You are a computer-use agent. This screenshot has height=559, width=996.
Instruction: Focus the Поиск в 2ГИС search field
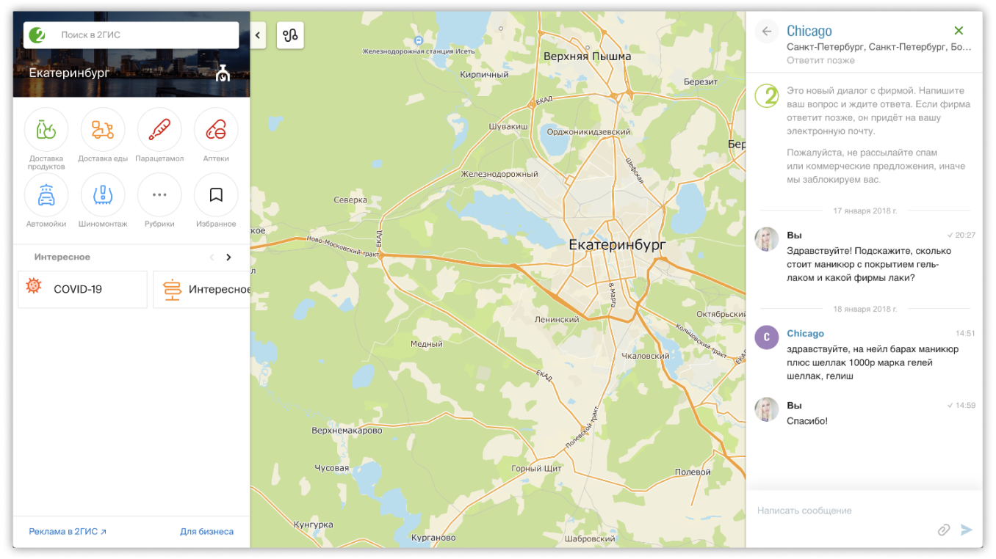(x=131, y=35)
